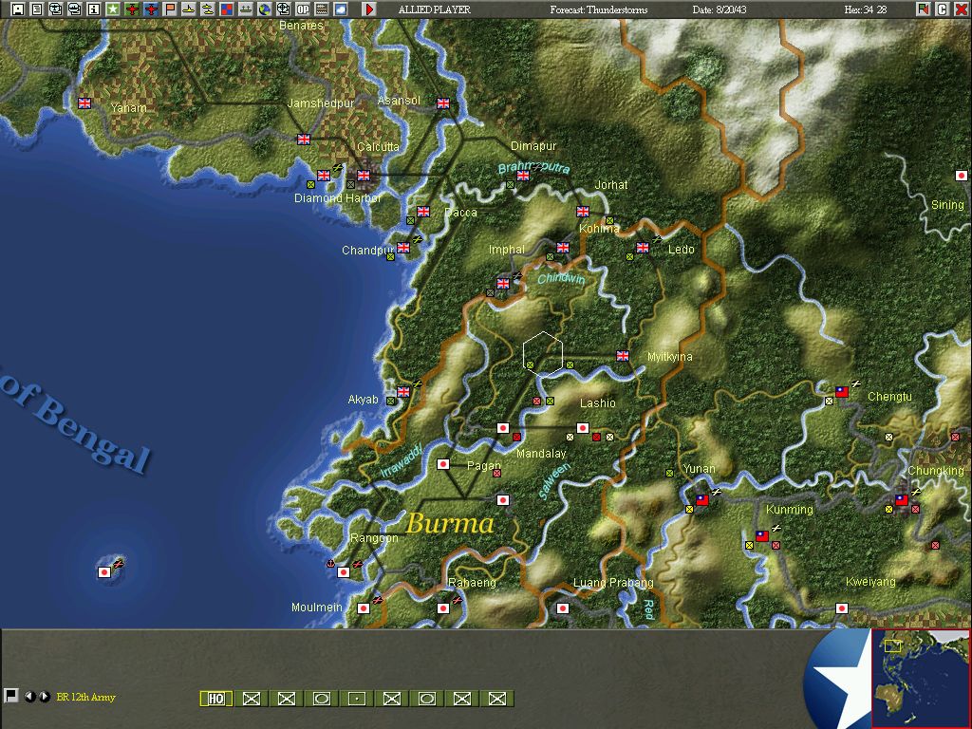The height and width of the screenshot is (729, 972).
Task: Toggle the red and blue checker icon
Action: 227,9
